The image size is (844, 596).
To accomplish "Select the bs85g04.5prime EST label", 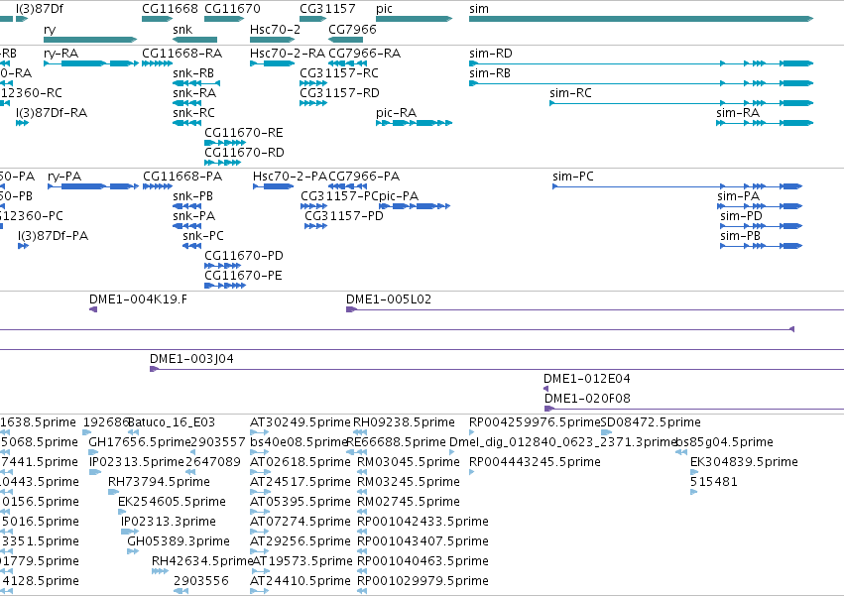I will [x=725, y=442].
